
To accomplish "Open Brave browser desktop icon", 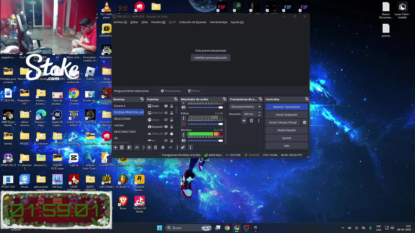I will 123,203.
